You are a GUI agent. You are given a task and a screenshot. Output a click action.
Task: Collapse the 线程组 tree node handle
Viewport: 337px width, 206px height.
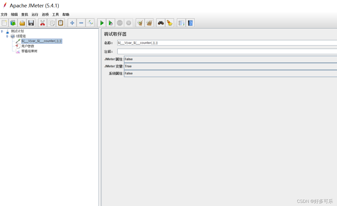click(7, 36)
